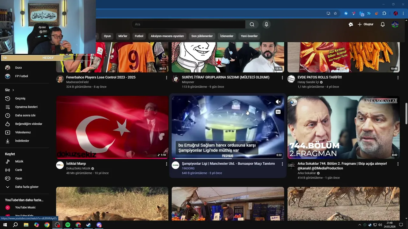Click the badge icon left of Oluştur
This screenshot has width=408, height=229.
[x=351, y=24]
